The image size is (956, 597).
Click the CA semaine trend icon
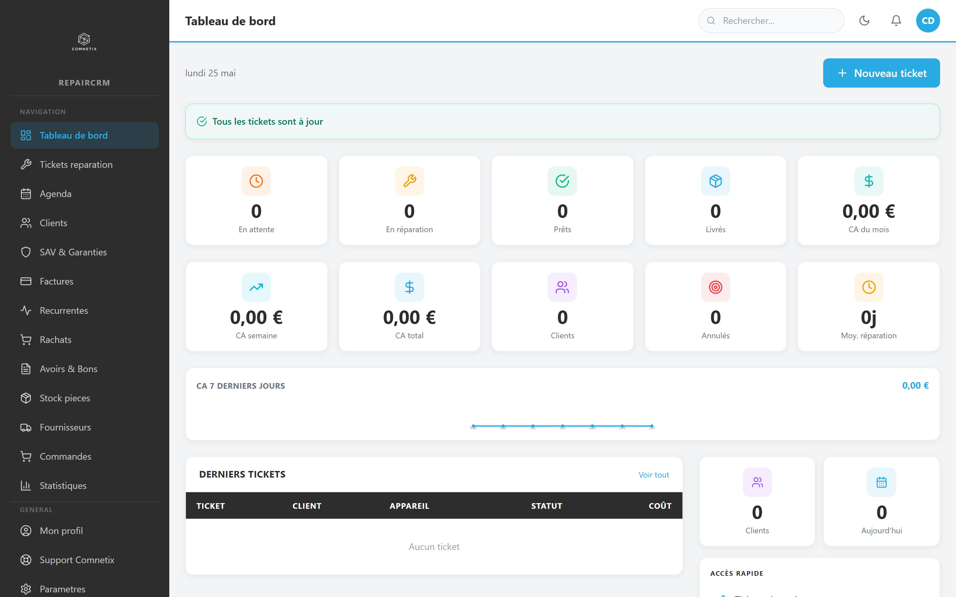[x=256, y=288]
